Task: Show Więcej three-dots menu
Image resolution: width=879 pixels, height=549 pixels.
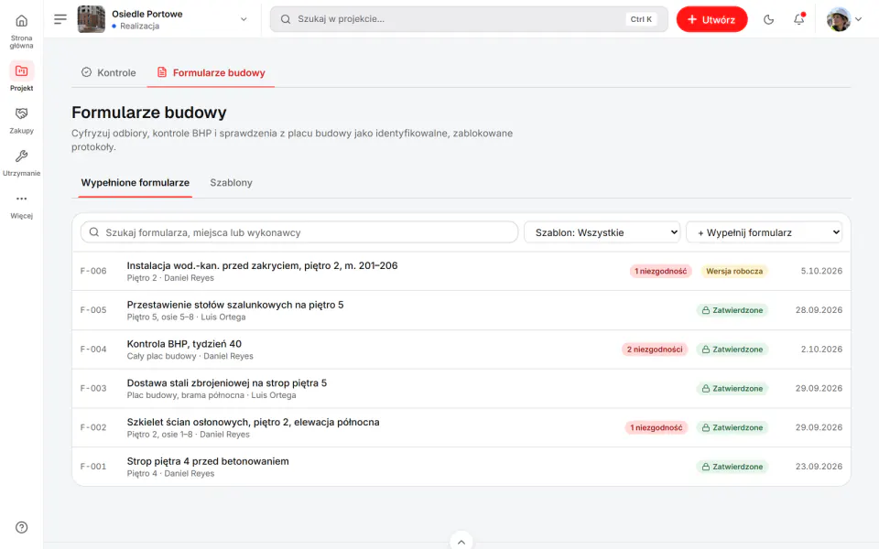Action: (x=21, y=199)
